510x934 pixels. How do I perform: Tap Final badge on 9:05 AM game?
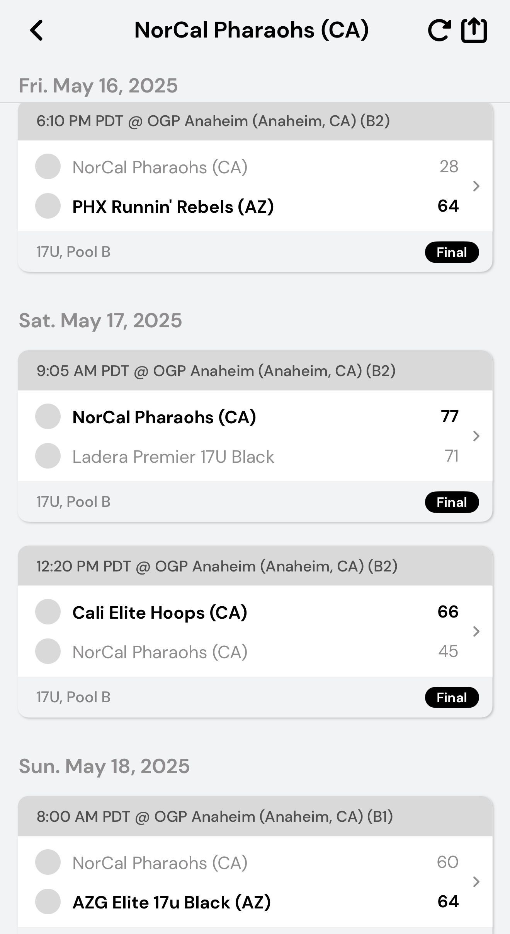[452, 502]
